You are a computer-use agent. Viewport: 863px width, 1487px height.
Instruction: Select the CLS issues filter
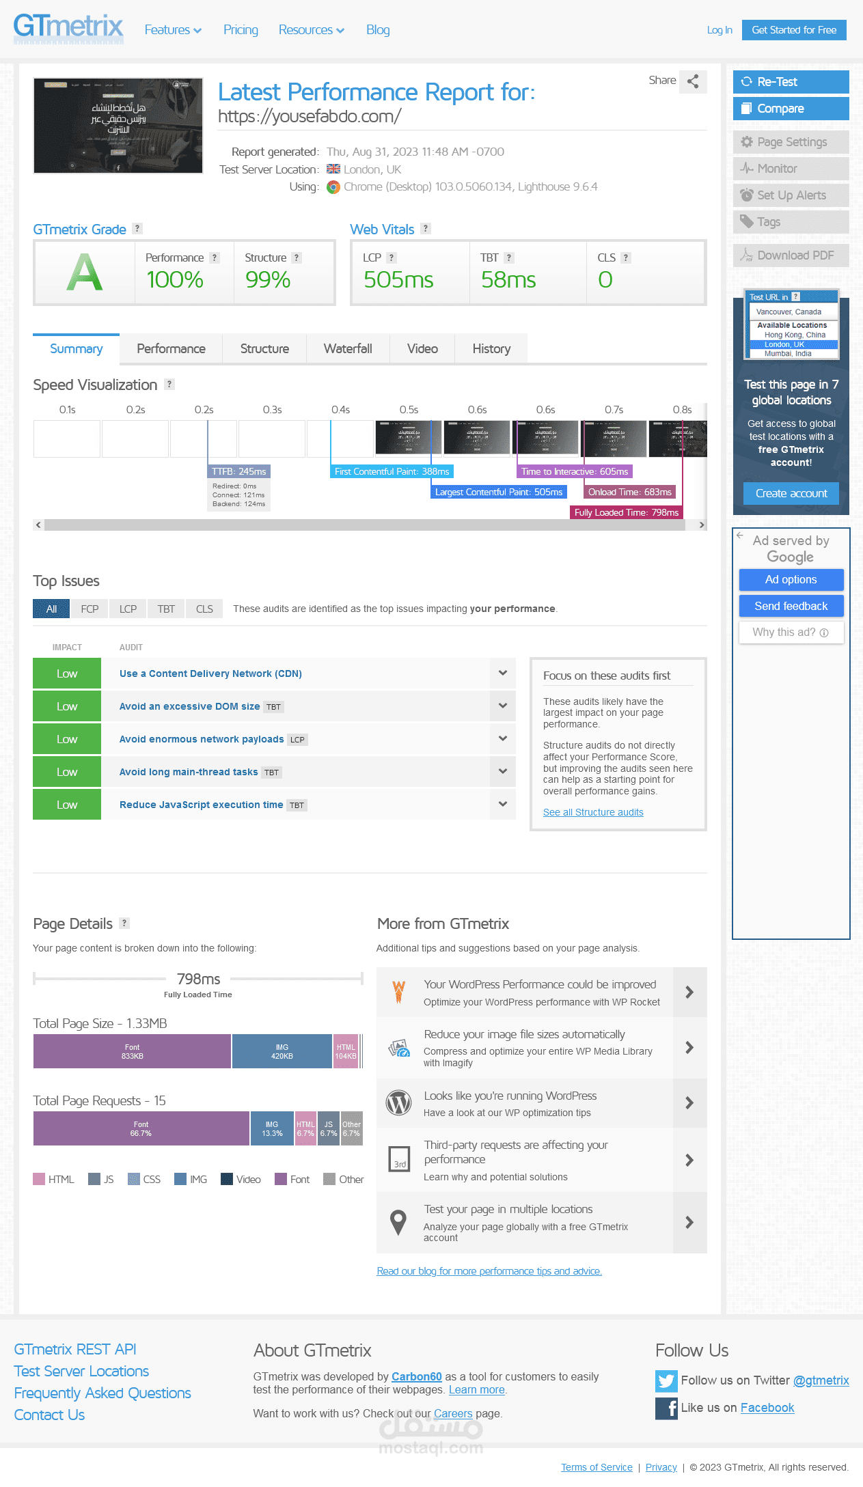(x=204, y=609)
